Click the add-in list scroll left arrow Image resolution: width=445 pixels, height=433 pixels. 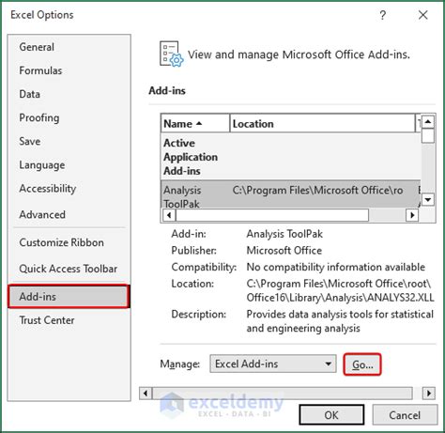[169, 215]
